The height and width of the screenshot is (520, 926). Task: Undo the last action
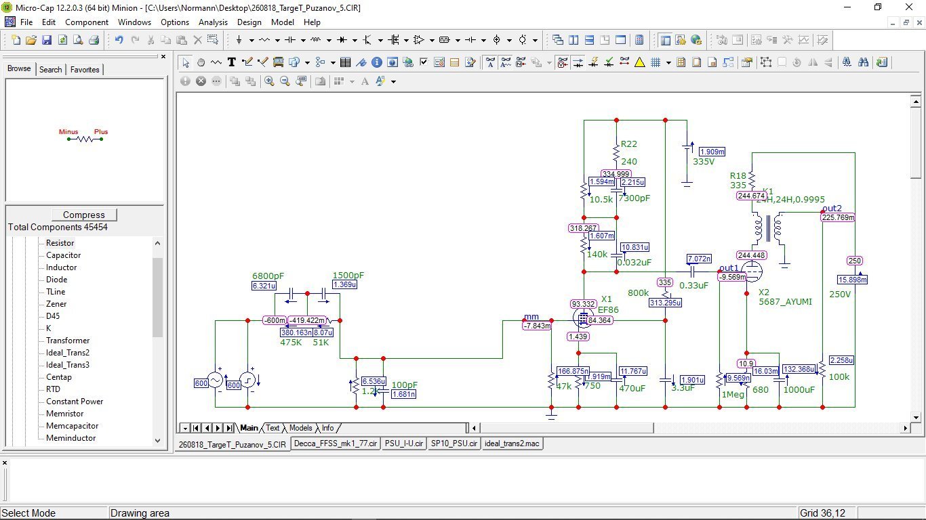point(119,40)
